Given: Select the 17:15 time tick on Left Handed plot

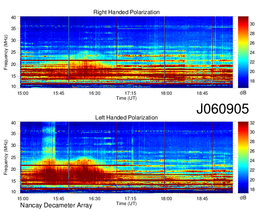Looking at the screenshot, I should [x=130, y=199].
